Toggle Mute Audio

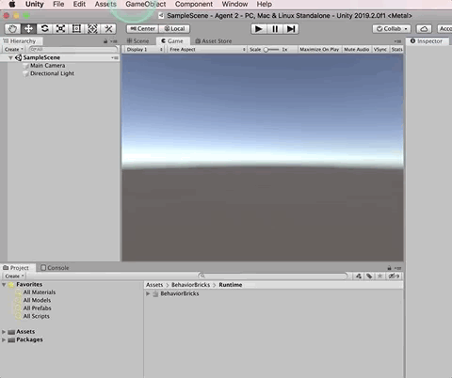click(356, 50)
